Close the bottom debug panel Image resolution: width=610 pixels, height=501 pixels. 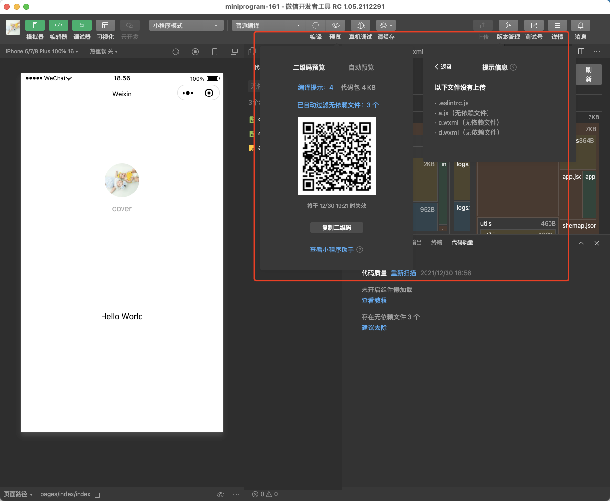pos(597,243)
